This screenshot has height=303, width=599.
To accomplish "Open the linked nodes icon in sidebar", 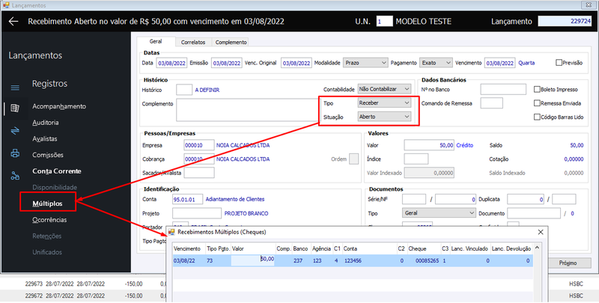I will [x=15, y=176].
